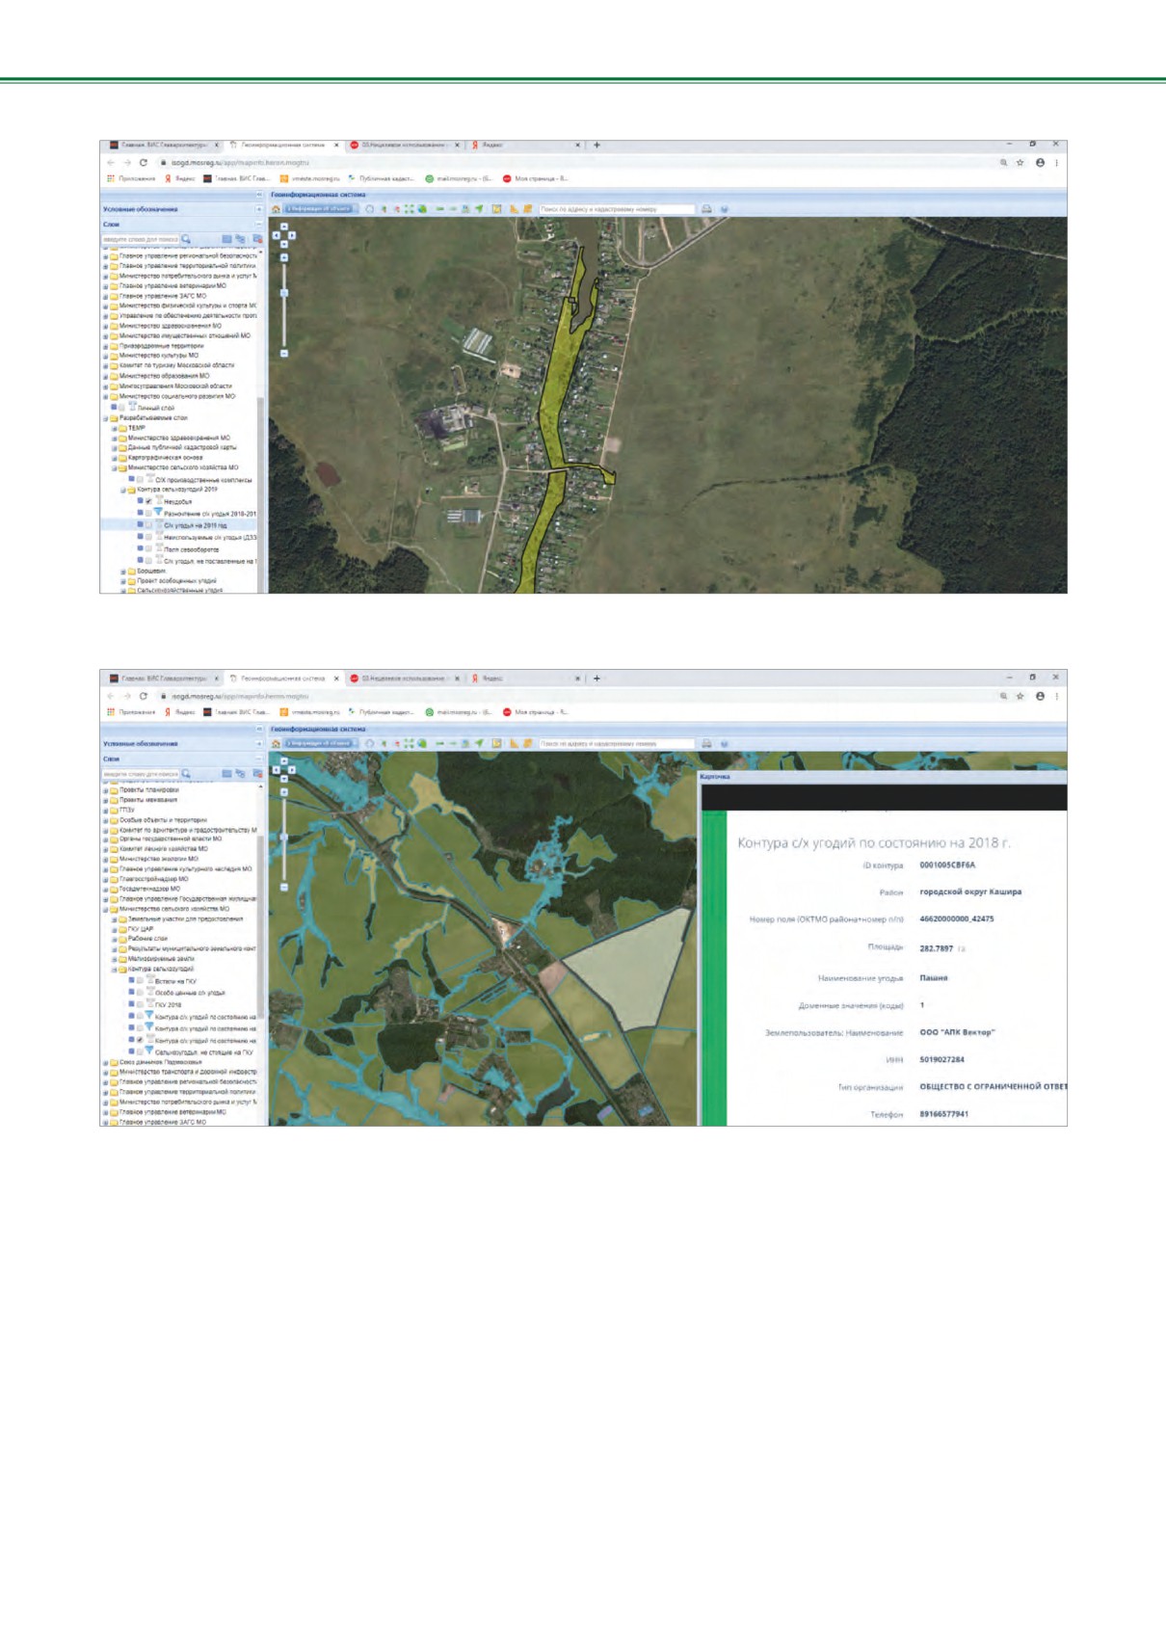Click the zoom-in plus button on the lower window's map
Viewport: 1166px width, 1650px height.
pyautogui.click(x=284, y=792)
